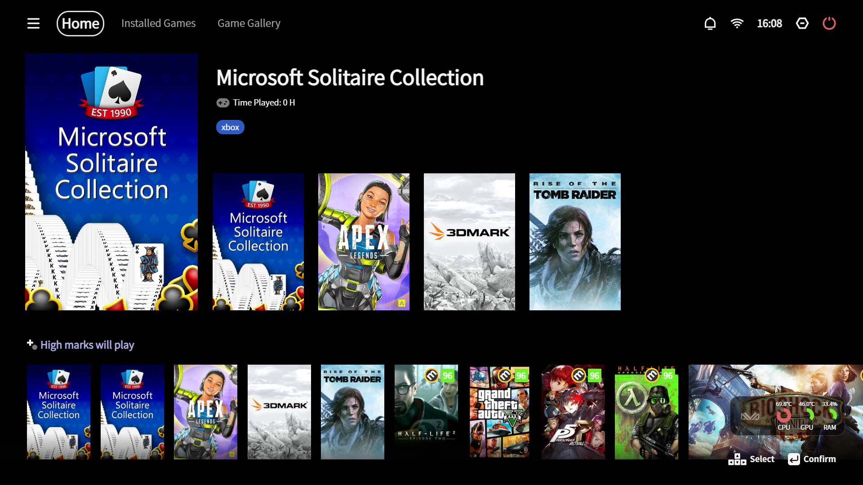Viewport: 863px width, 485px height.
Task: Select Persona 5 Royal tile
Action: click(x=573, y=412)
